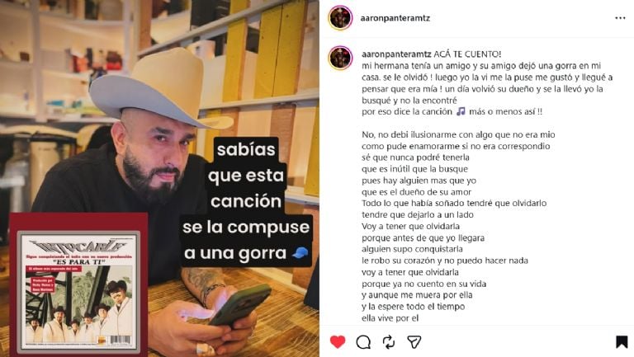Click the 'ACÁ TE CUENTO!' caption heading
Screen dimensions: 634x357
click(x=467, y=54)
